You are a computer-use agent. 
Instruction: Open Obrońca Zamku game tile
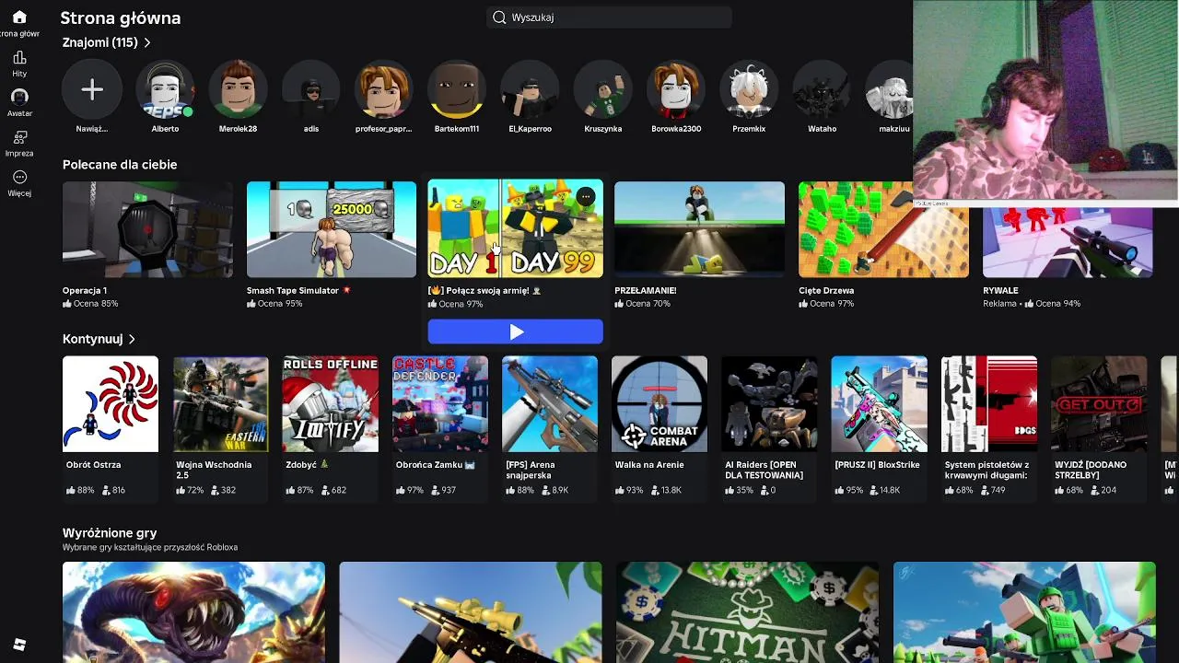440,404
